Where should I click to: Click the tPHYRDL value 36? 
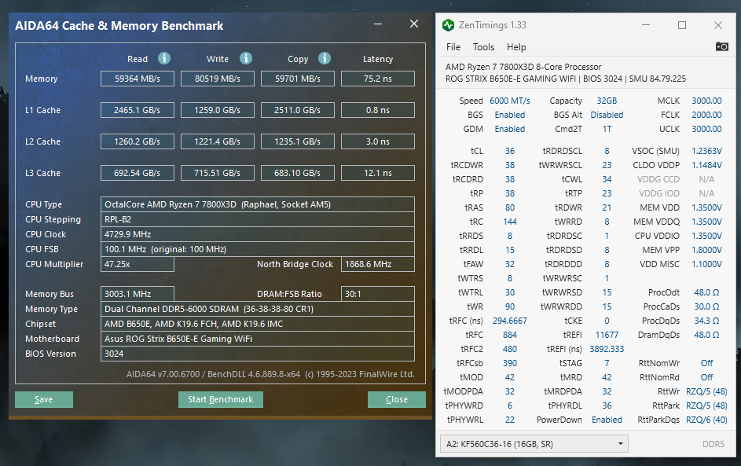point(607,405)
